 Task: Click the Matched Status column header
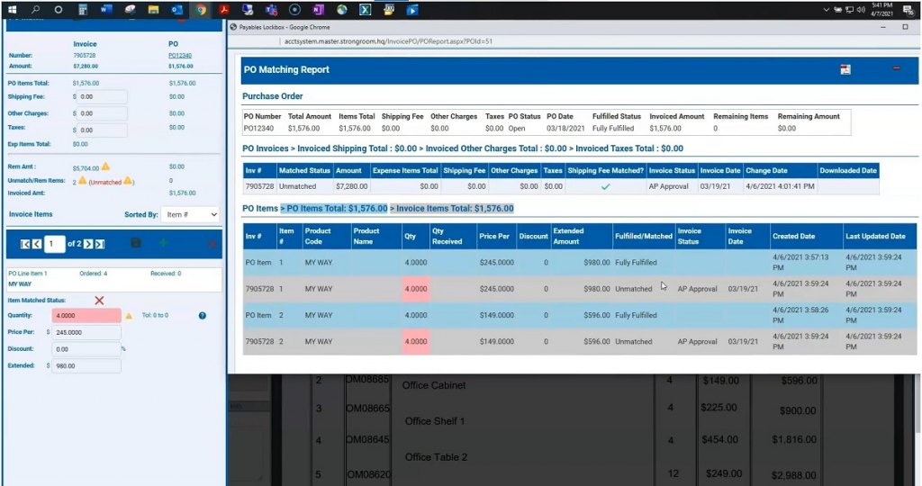pos(304,170)
